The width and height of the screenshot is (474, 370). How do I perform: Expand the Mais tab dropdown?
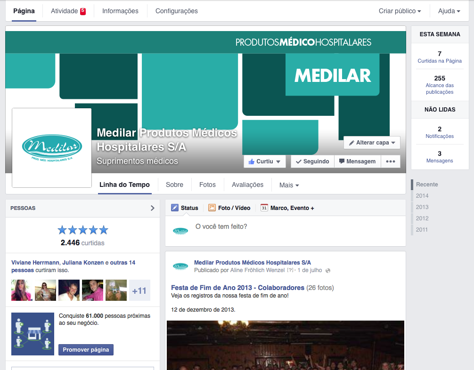[289, 185]
